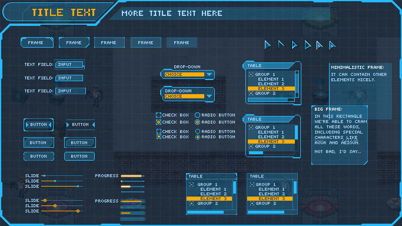The width and height of the screenshot is (402, 226).
Task: Tick the larger unchecked CHECK BOX
Action: (159, 115)
